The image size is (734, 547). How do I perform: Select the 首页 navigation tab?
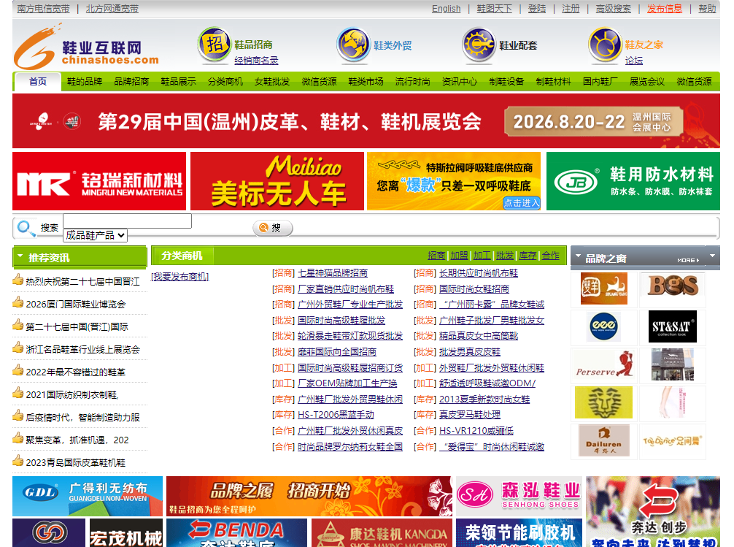tap(38, 82)
